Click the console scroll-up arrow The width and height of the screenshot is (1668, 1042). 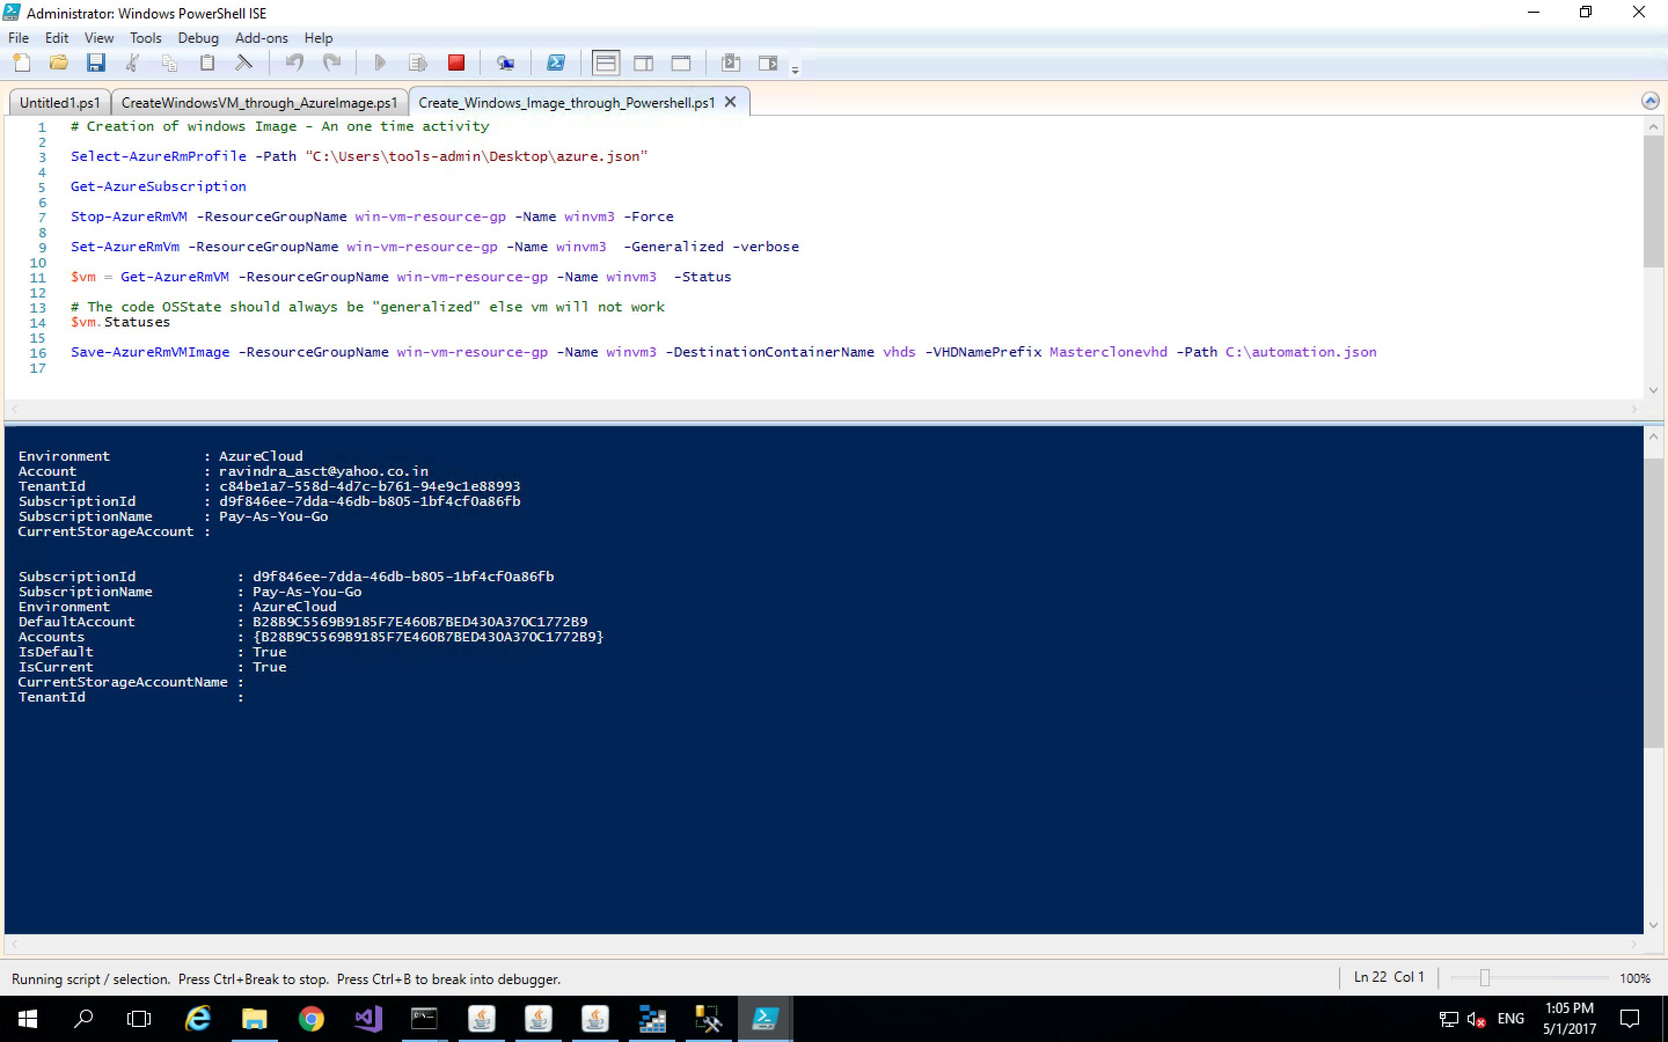1653,437
